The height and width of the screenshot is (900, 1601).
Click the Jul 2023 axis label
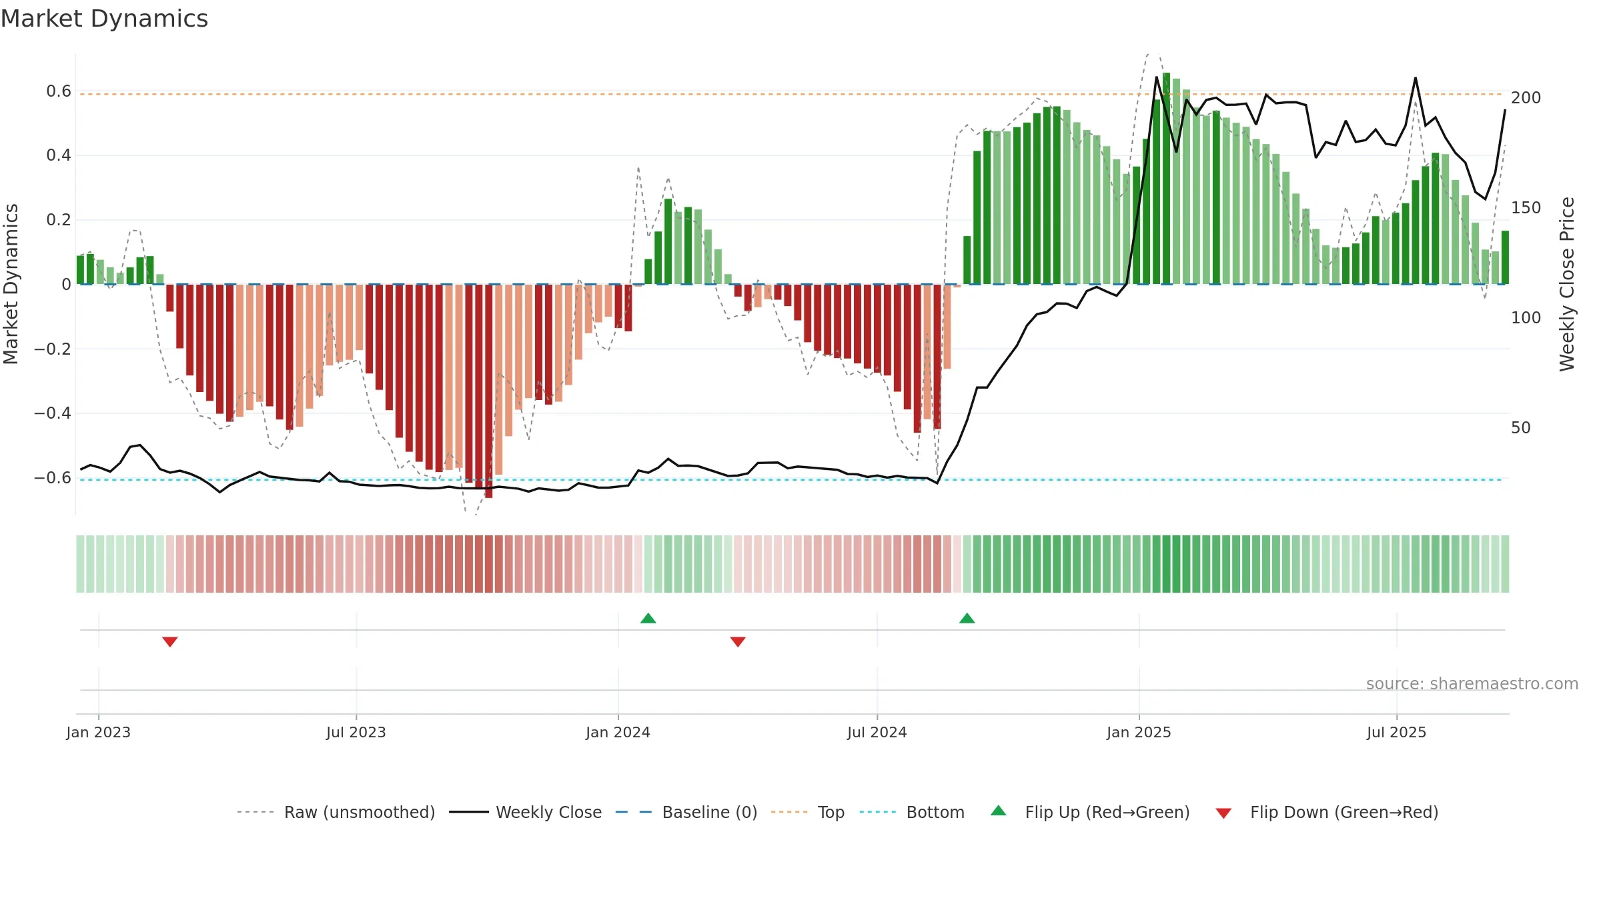pos(356,732)
